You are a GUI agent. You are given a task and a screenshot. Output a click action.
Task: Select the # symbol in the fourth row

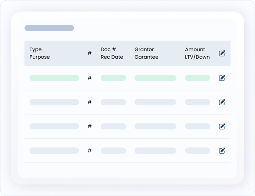[89, 151]
